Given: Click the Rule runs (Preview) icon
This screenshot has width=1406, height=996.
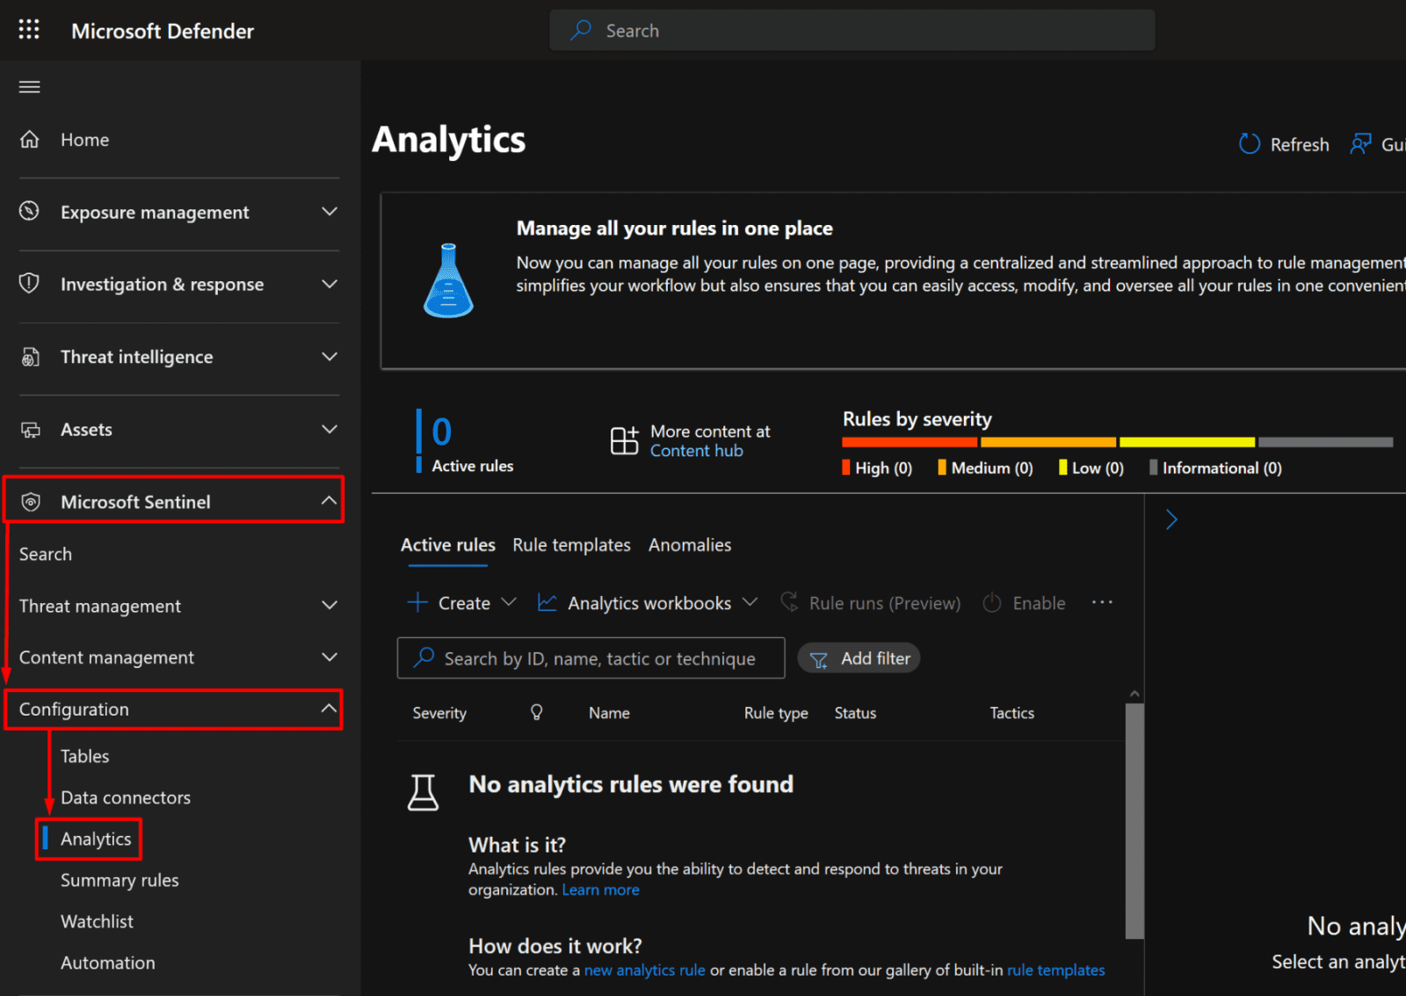Looking at the screenshot, I should (790, 603).
